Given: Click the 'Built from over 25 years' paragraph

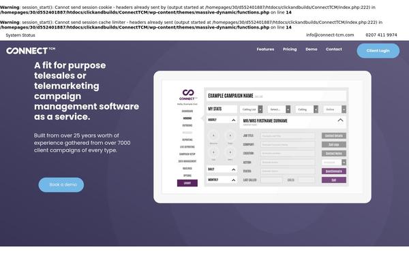Looking at the screenshot, I should [x=82, y=143].
